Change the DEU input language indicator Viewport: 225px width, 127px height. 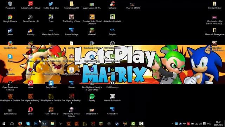[209, 123]
